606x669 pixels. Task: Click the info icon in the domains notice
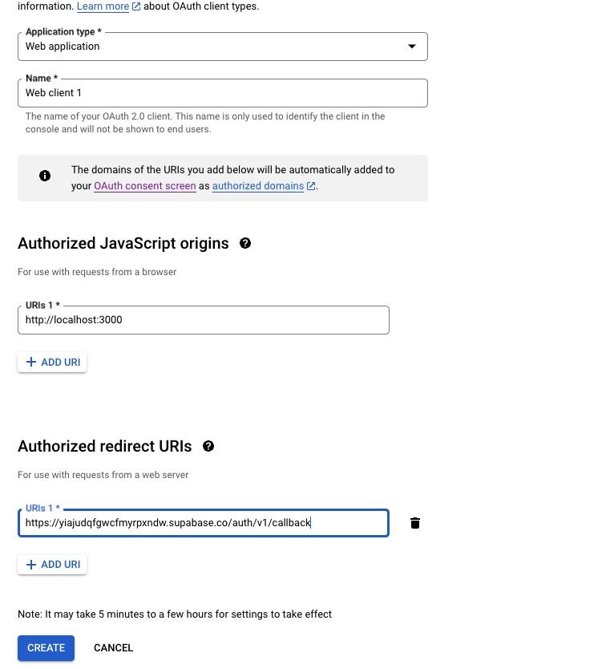click(x=45, y=176)
